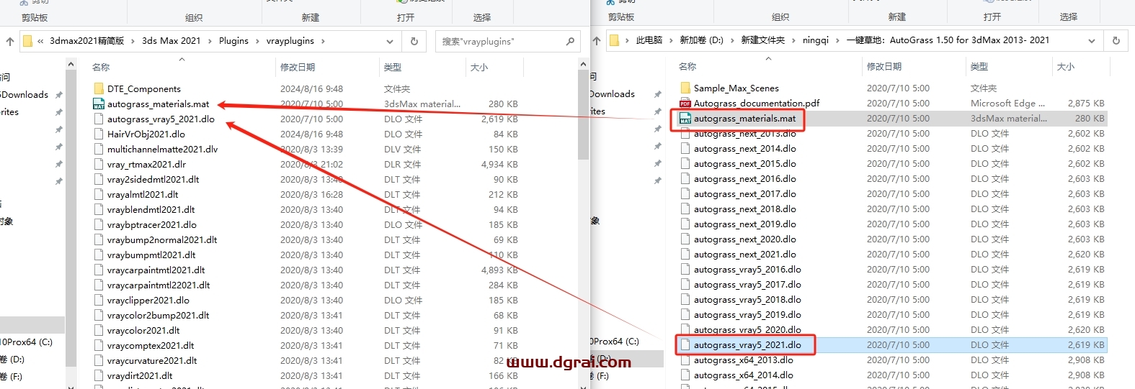Expand hidden path chevrons in left breadcrumb
This screenshot has height=389, width=1135.
point(41,41)
